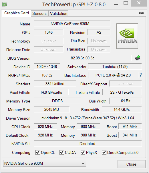Screen dimensions: 149x173
Task: Close window with the title bar X
Action: (139, 3)
